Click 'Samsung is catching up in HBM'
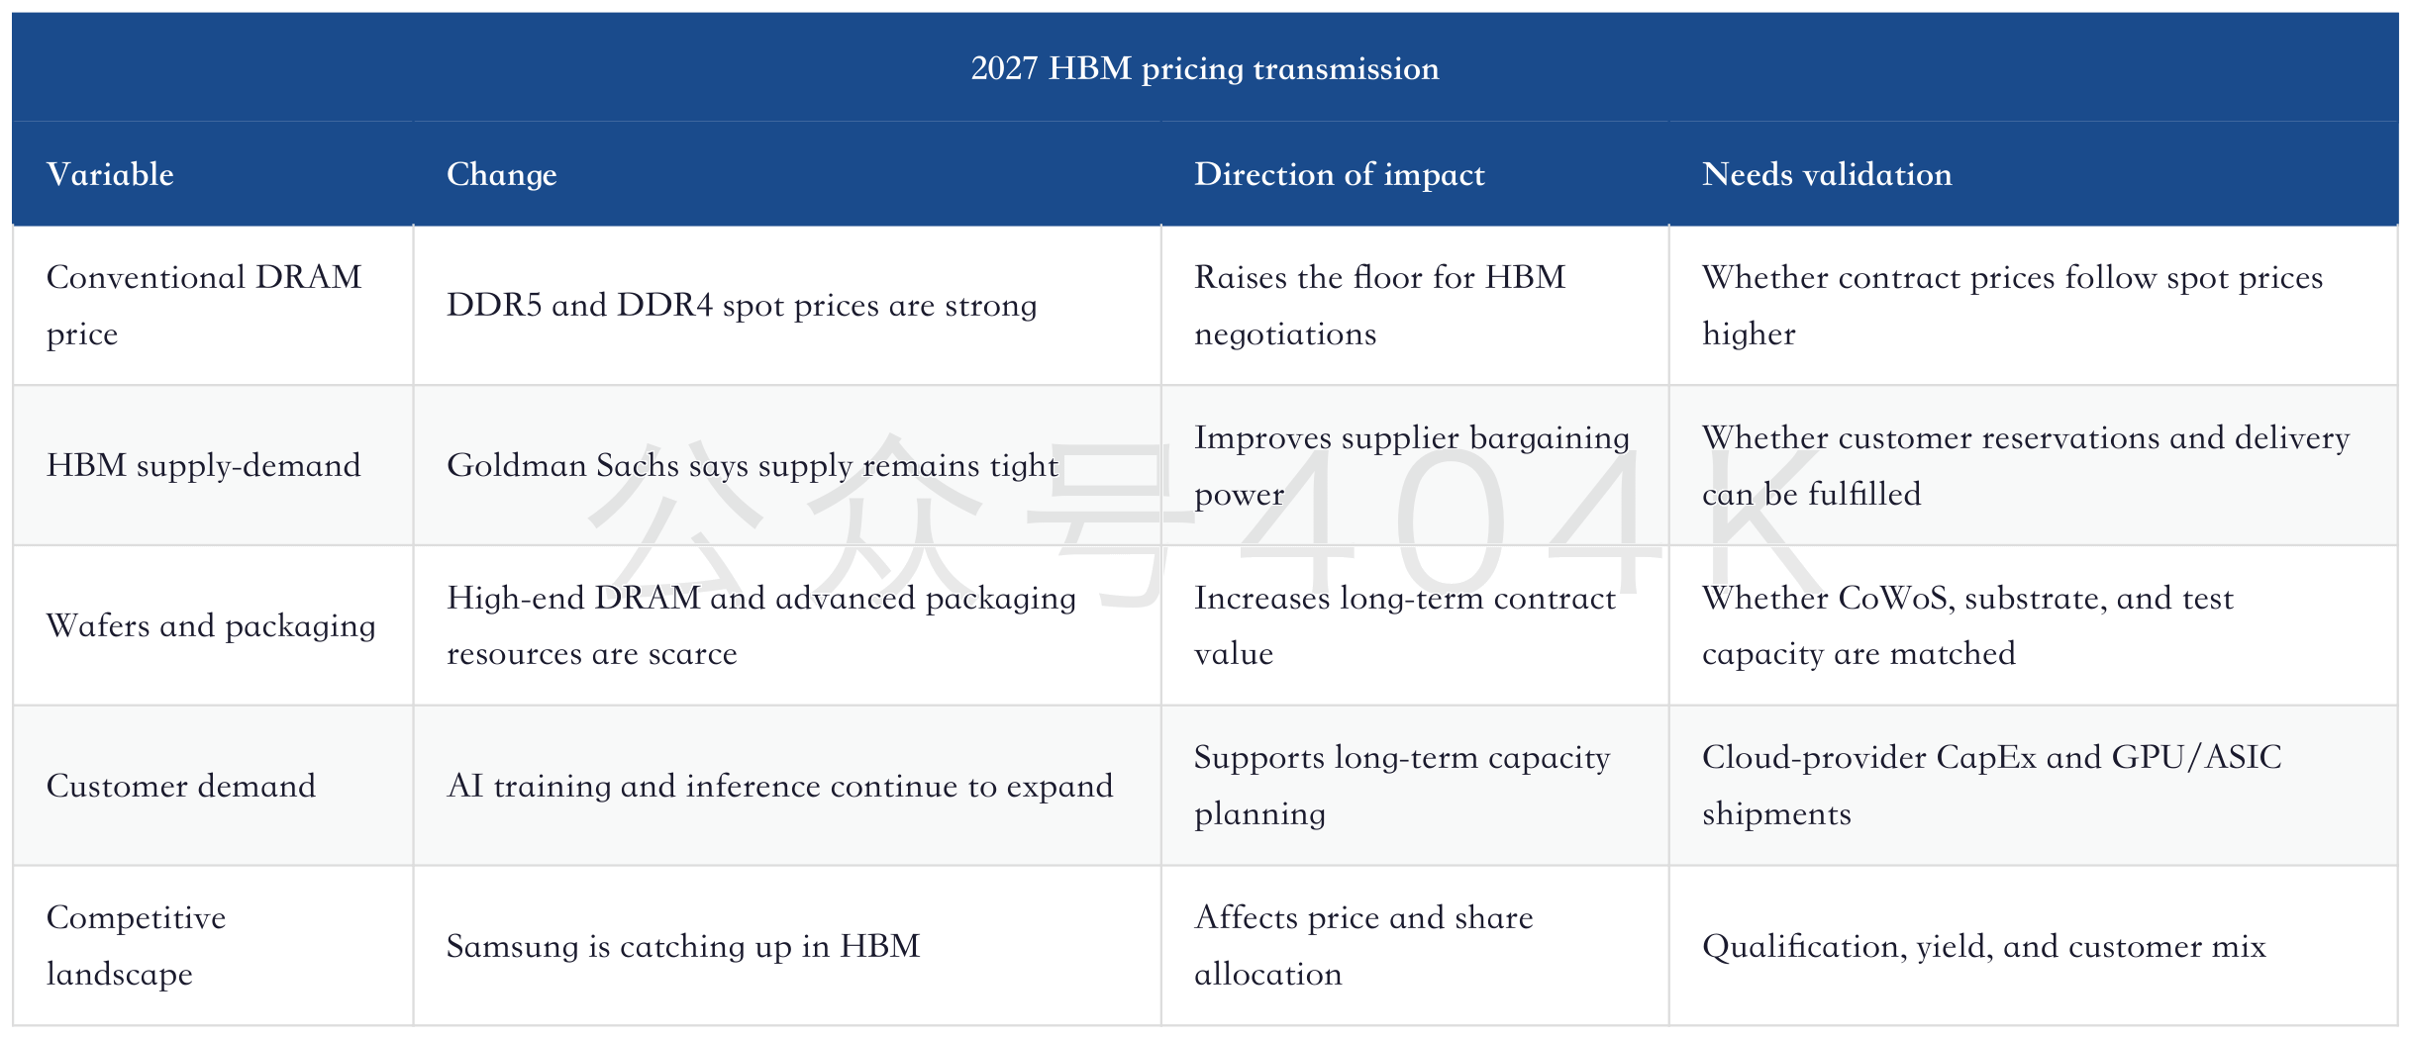This screenshot has width=2411, height=1039. point(683,946)
